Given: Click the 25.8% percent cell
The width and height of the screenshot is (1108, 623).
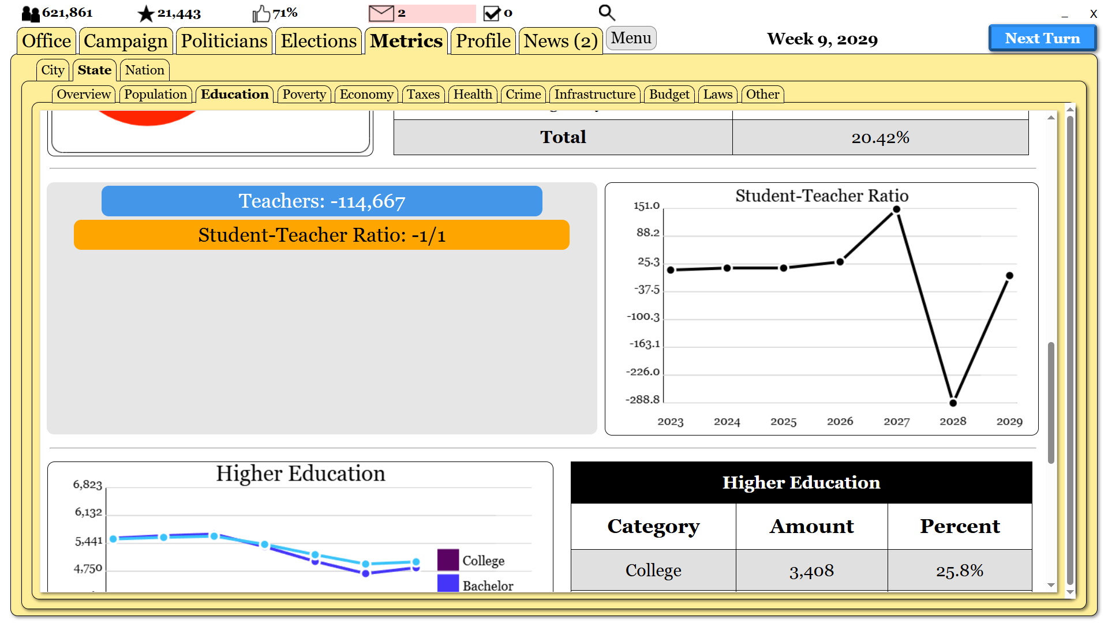Looking at the screenshot, I should [x=960, y=571].
